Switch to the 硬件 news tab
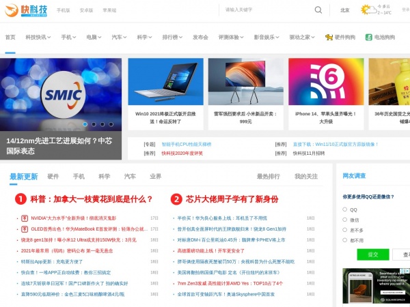The image size is (410, 307). click(53, 176)
